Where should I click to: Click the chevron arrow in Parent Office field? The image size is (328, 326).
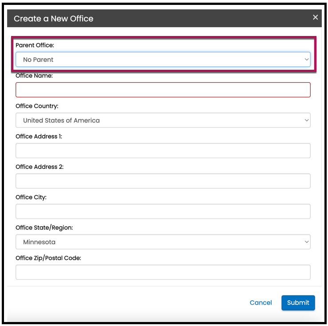pyautogui.click(x=306, y=60)
